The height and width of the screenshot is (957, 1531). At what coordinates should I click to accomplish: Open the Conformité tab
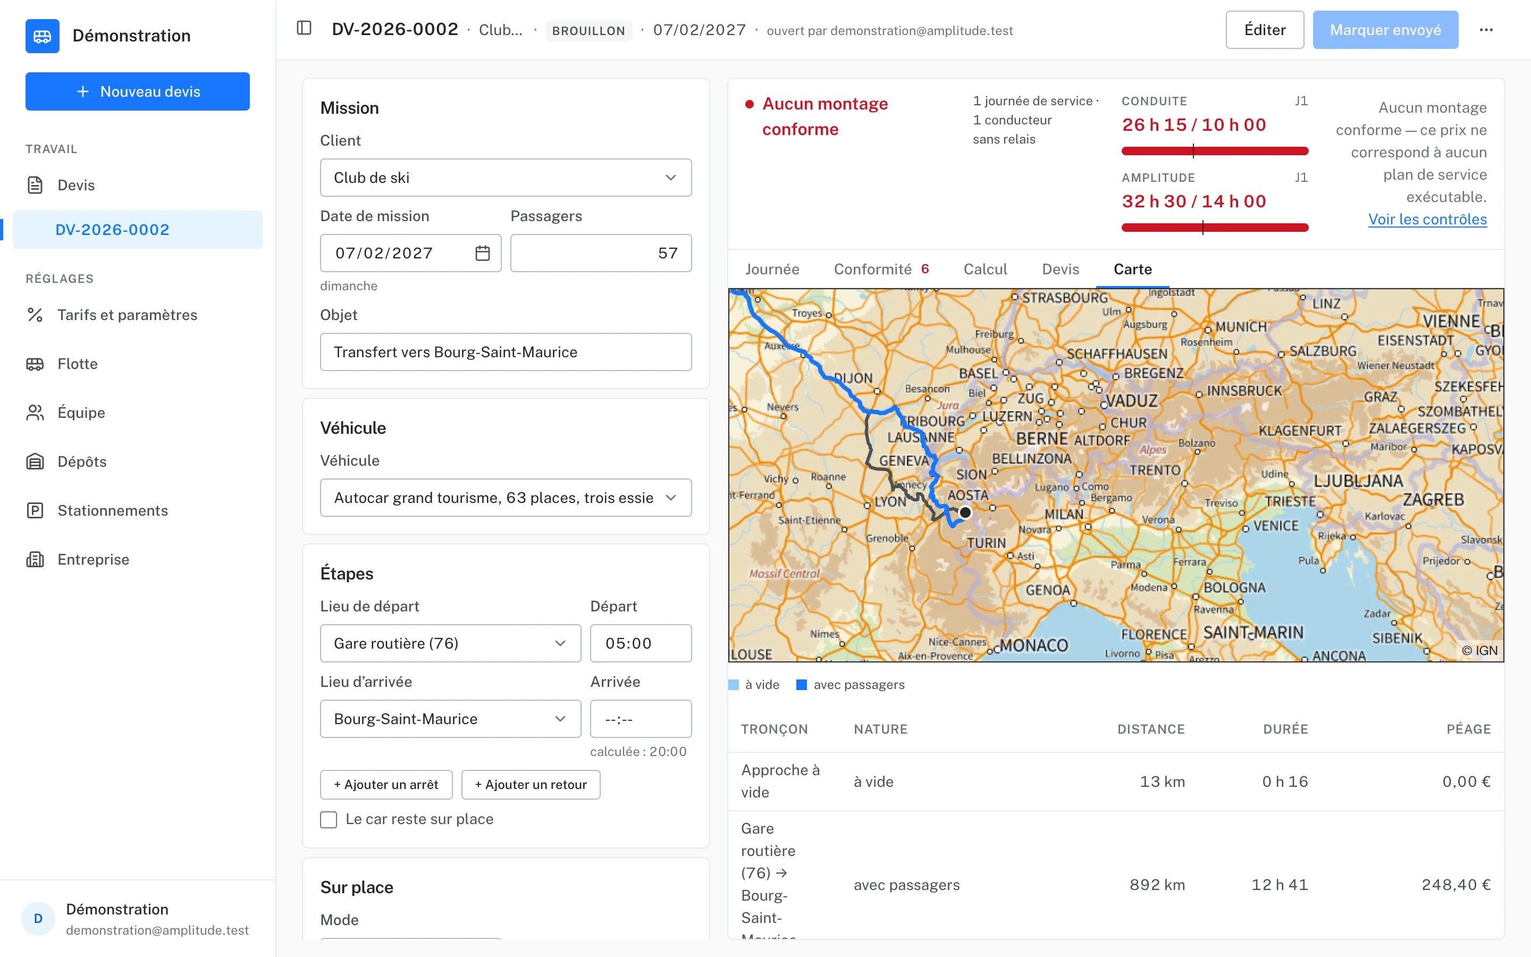[881, 269]
